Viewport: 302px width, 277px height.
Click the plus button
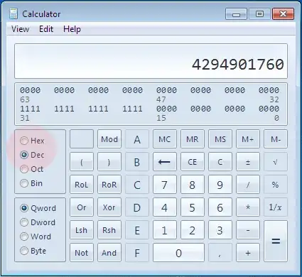click(x=248, y=253)
